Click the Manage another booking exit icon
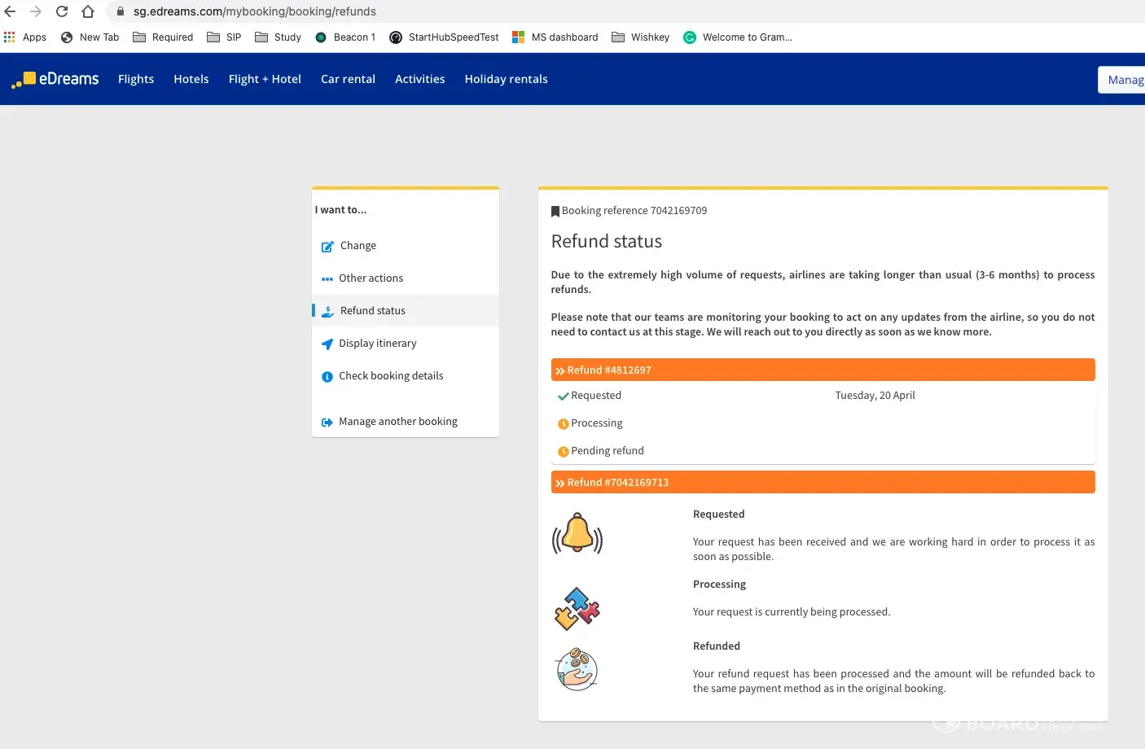Viewport: 1145px width, 749px height. tap(327, 422)
